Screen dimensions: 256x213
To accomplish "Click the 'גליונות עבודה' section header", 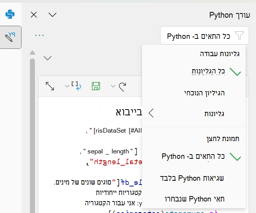I will pos(220,54).
